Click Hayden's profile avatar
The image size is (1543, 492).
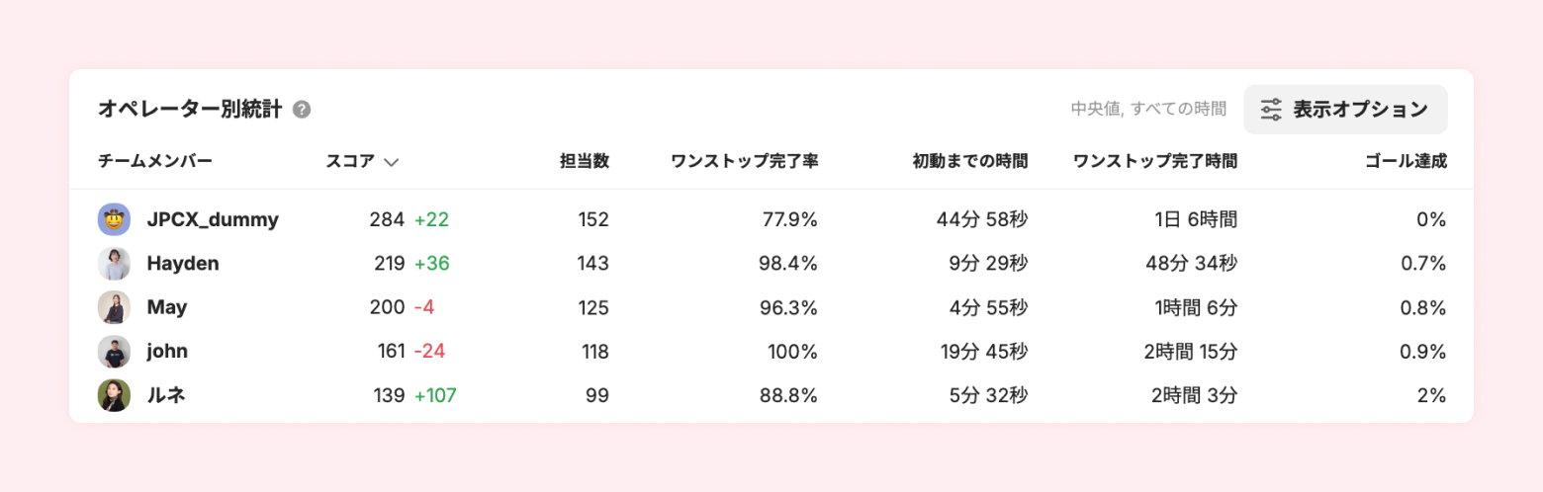pos(114,264)
